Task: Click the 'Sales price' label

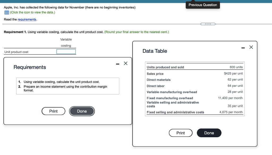Action: pyautogui.click(x=155, y=74)
